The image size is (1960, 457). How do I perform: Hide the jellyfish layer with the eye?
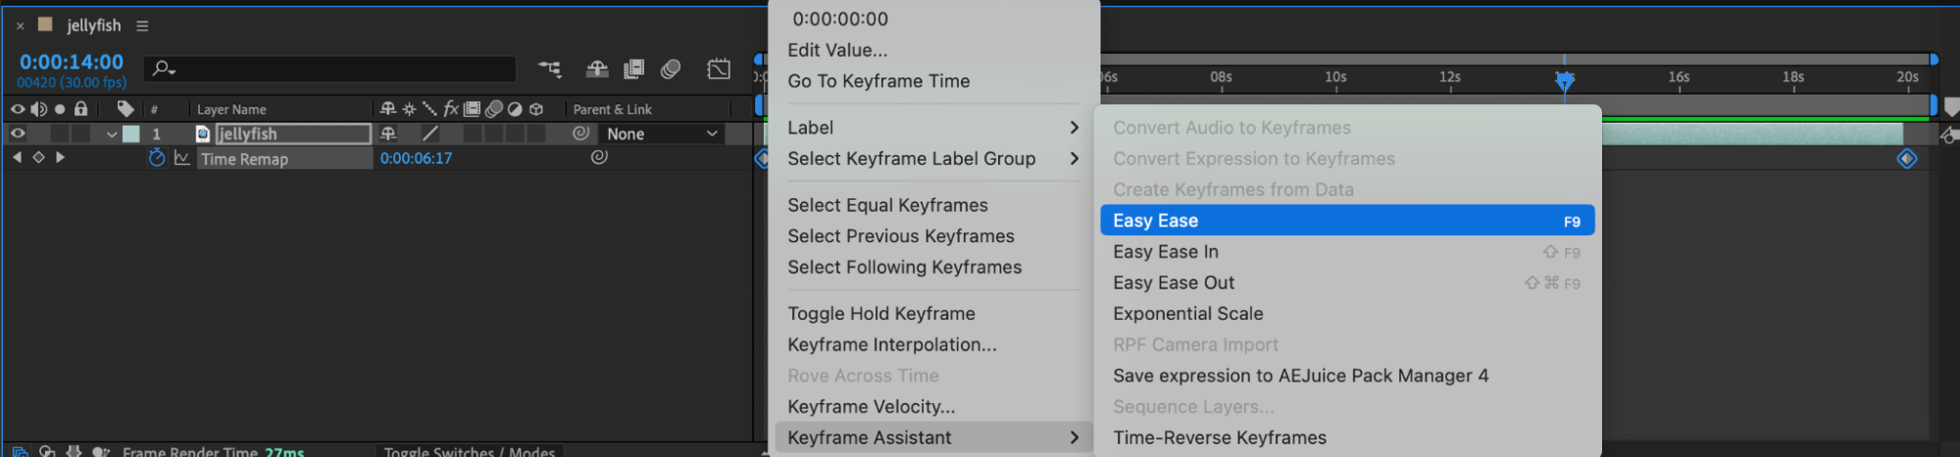pos(18,133)
